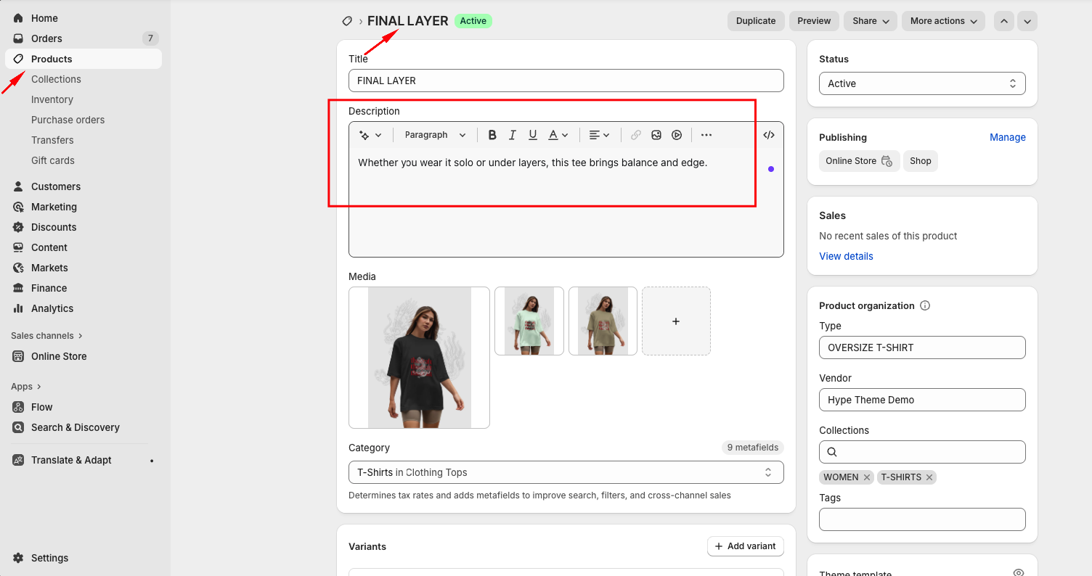Go to previous product arrow
Viewport: 1092px width, 576px height.
coord(1004,21)
